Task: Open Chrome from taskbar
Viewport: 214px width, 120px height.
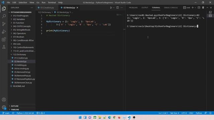Action: click(114, 117)
